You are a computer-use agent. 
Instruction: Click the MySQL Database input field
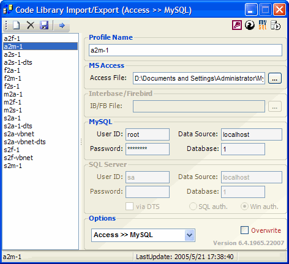coord(243,149)
